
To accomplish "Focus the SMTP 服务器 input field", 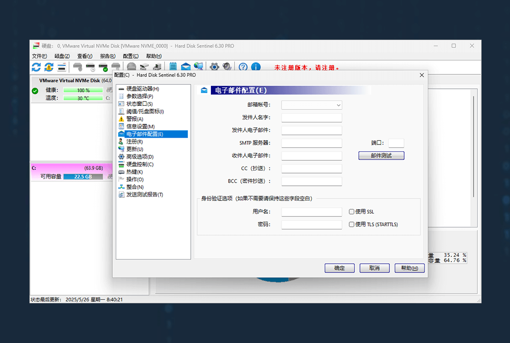I will [311, 143].
